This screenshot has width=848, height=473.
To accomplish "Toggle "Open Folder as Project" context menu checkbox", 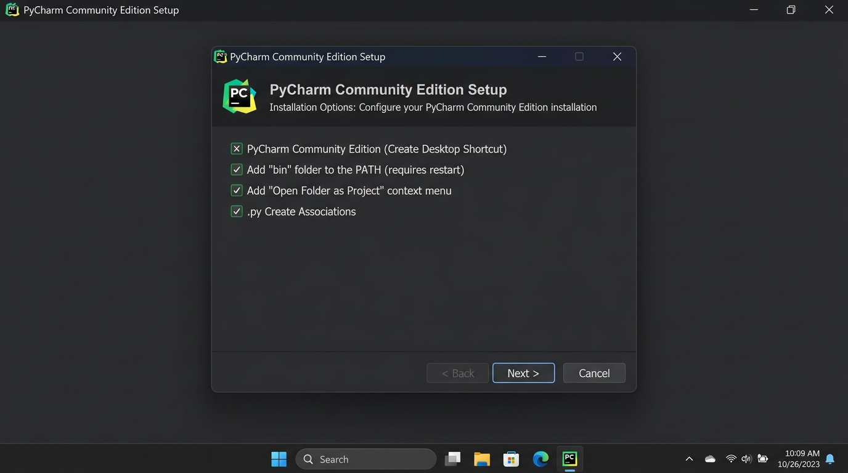I will [237, 190].
